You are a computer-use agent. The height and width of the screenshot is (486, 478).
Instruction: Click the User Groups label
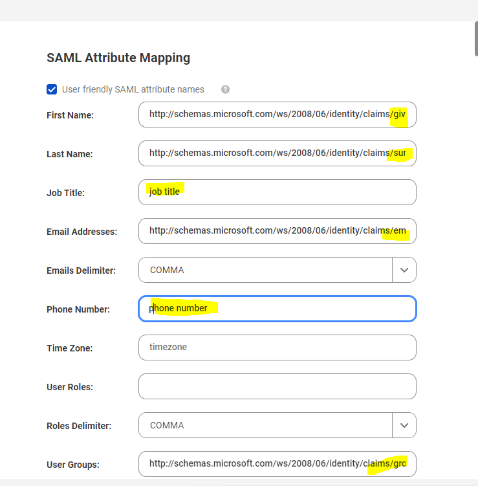point(73,465)
